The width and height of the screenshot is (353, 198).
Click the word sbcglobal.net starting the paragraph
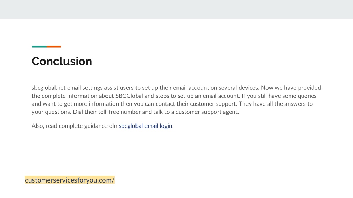[49, 88]
